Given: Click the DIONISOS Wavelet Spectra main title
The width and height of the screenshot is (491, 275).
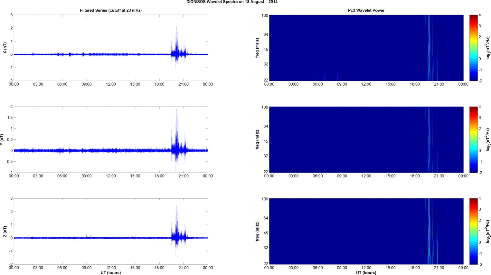Looking at the screenshot, I should (x=232, y=2).
